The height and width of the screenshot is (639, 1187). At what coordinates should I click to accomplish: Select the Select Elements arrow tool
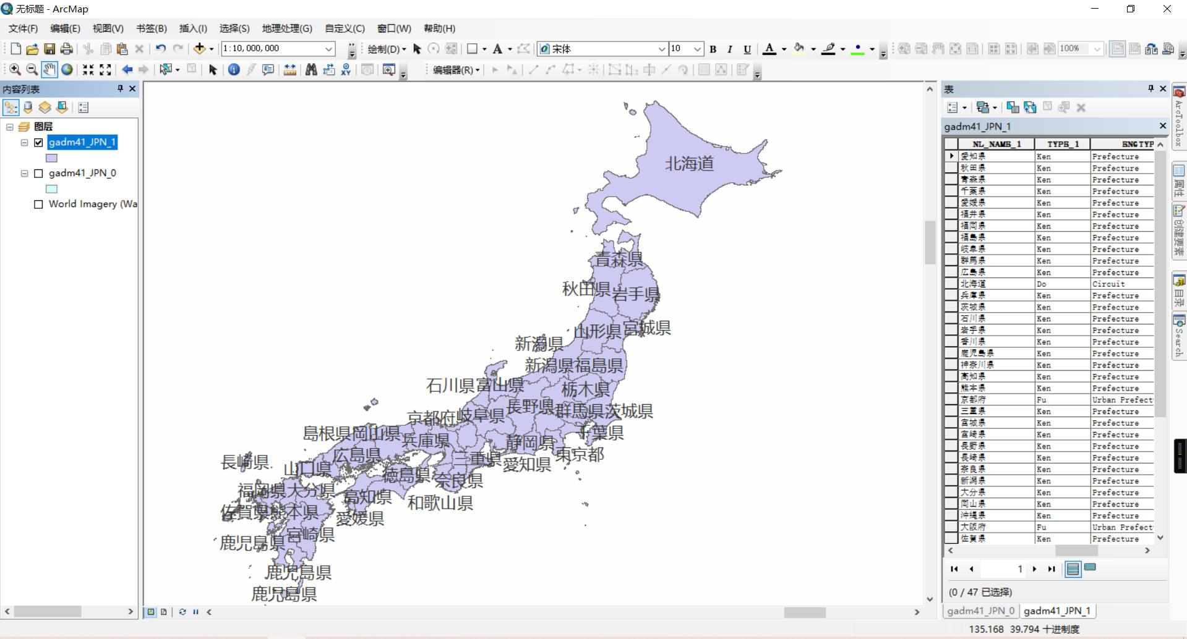click(213, 70)
